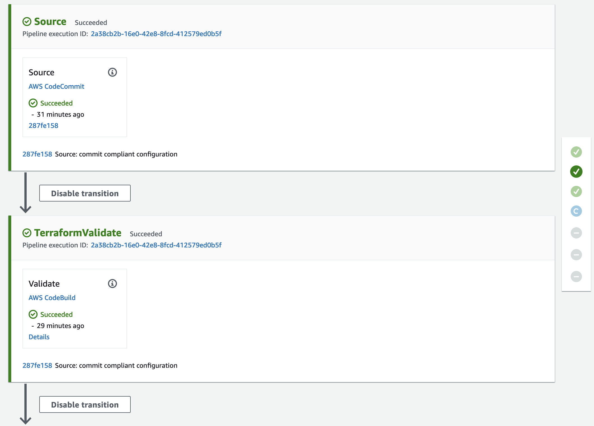Jump to first succeeded stage indicator
This screenshot has width=594, height=426.
click(x=576, y=152)
